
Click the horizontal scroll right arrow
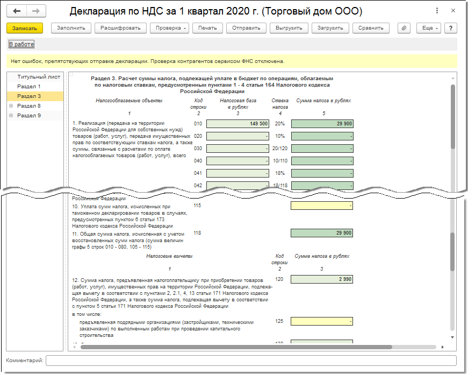click(x=442, y=347)
